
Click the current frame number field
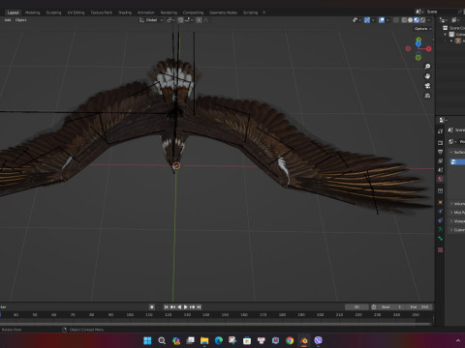[x=356, y=306]
